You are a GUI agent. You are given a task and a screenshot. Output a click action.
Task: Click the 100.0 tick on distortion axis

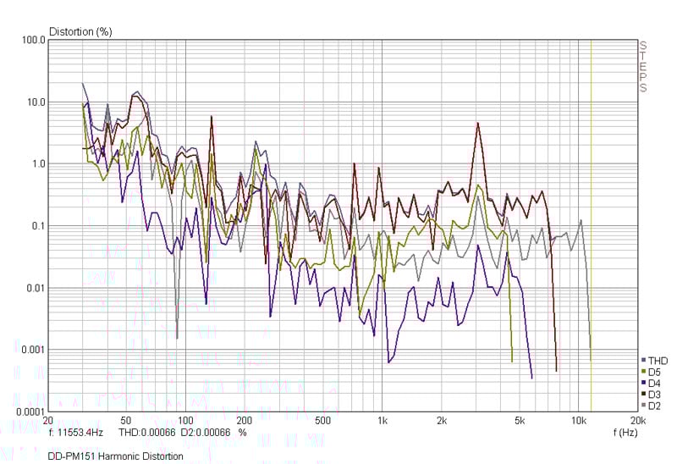[x=31, y=41]
